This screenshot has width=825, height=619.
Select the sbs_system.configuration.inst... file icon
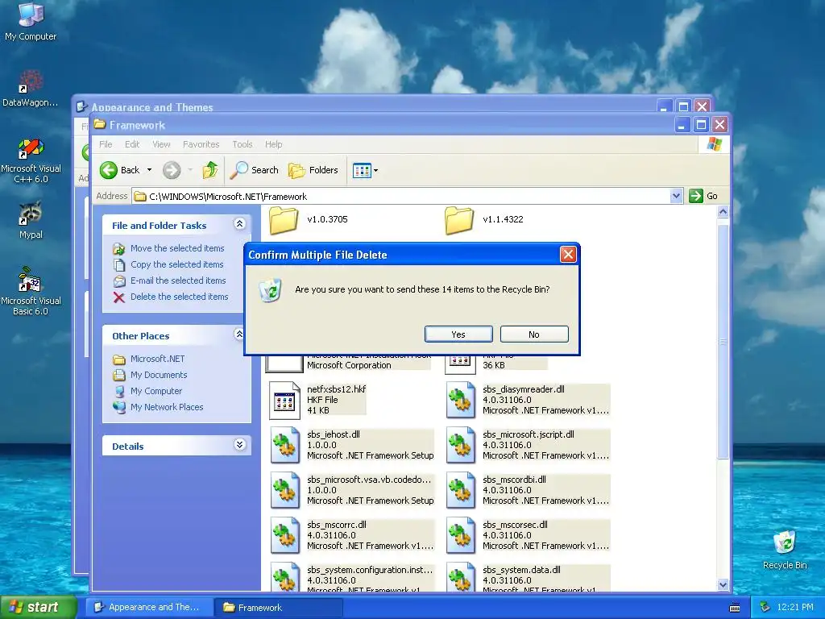coord(285,577)
